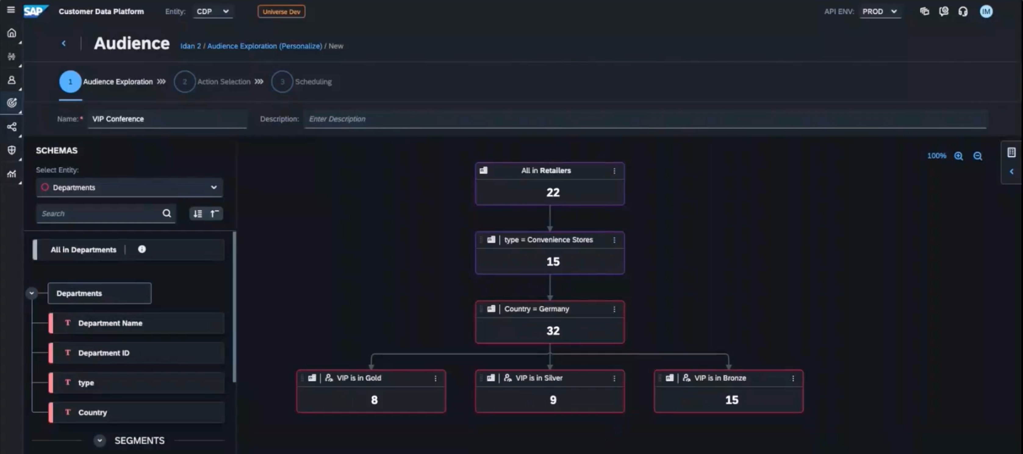This screenshot has height=454, width=1023.
Task: Open the analytics chart sidebar icon
Action: tap(12, 174)
